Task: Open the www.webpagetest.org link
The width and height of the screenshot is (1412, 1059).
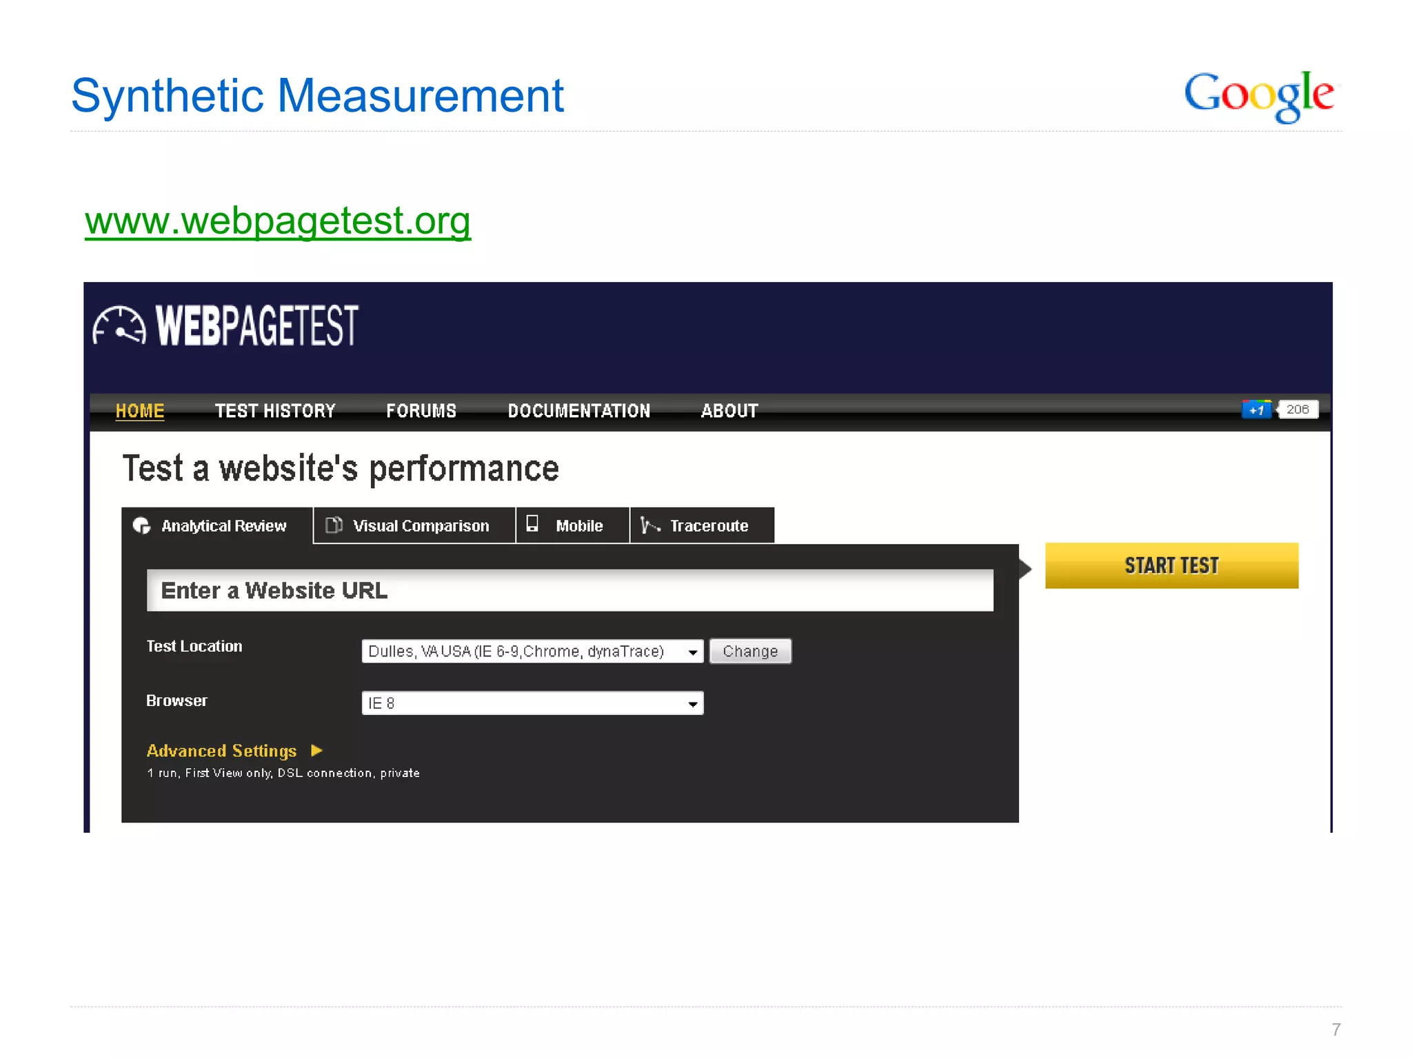Action: click(278, 221)
